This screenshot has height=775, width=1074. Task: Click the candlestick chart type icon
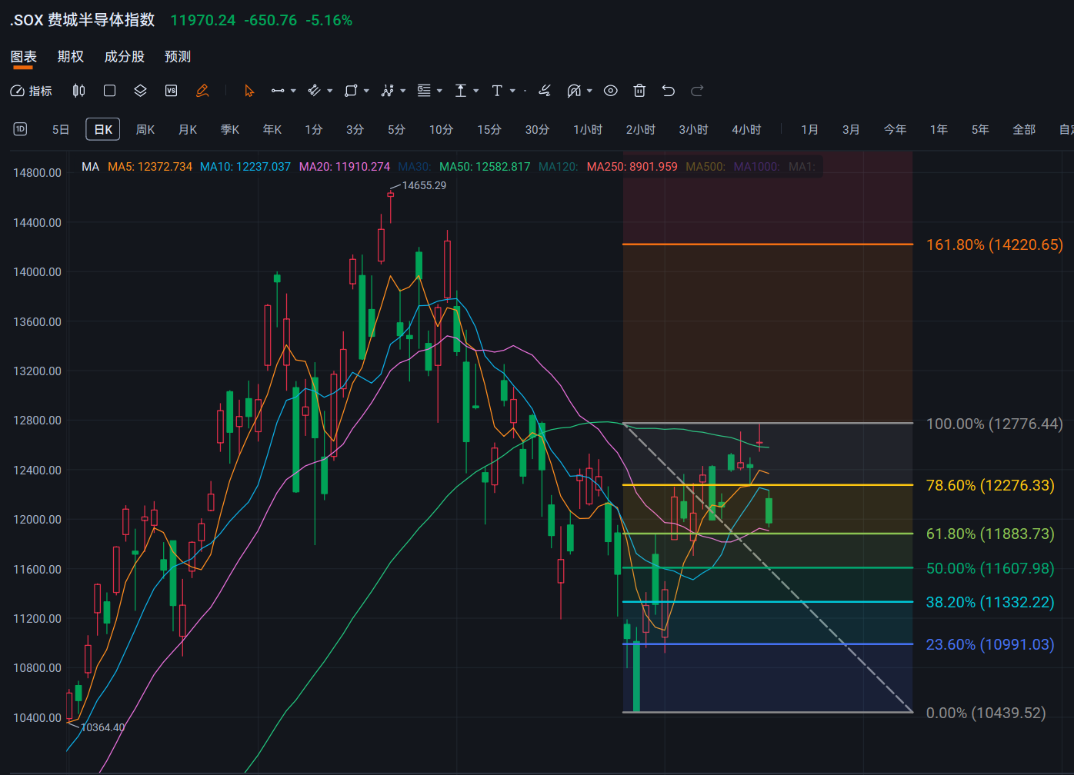[x=78, y=91]
